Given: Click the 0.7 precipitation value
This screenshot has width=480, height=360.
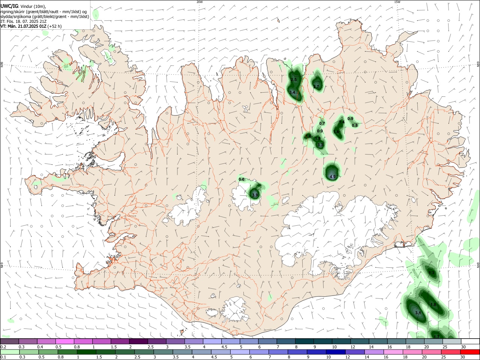Looking at the screenshot, I should 322,123.
